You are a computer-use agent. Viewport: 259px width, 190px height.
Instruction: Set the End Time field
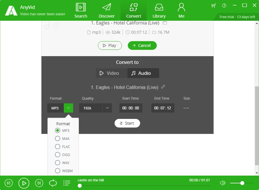coord(163,108)
